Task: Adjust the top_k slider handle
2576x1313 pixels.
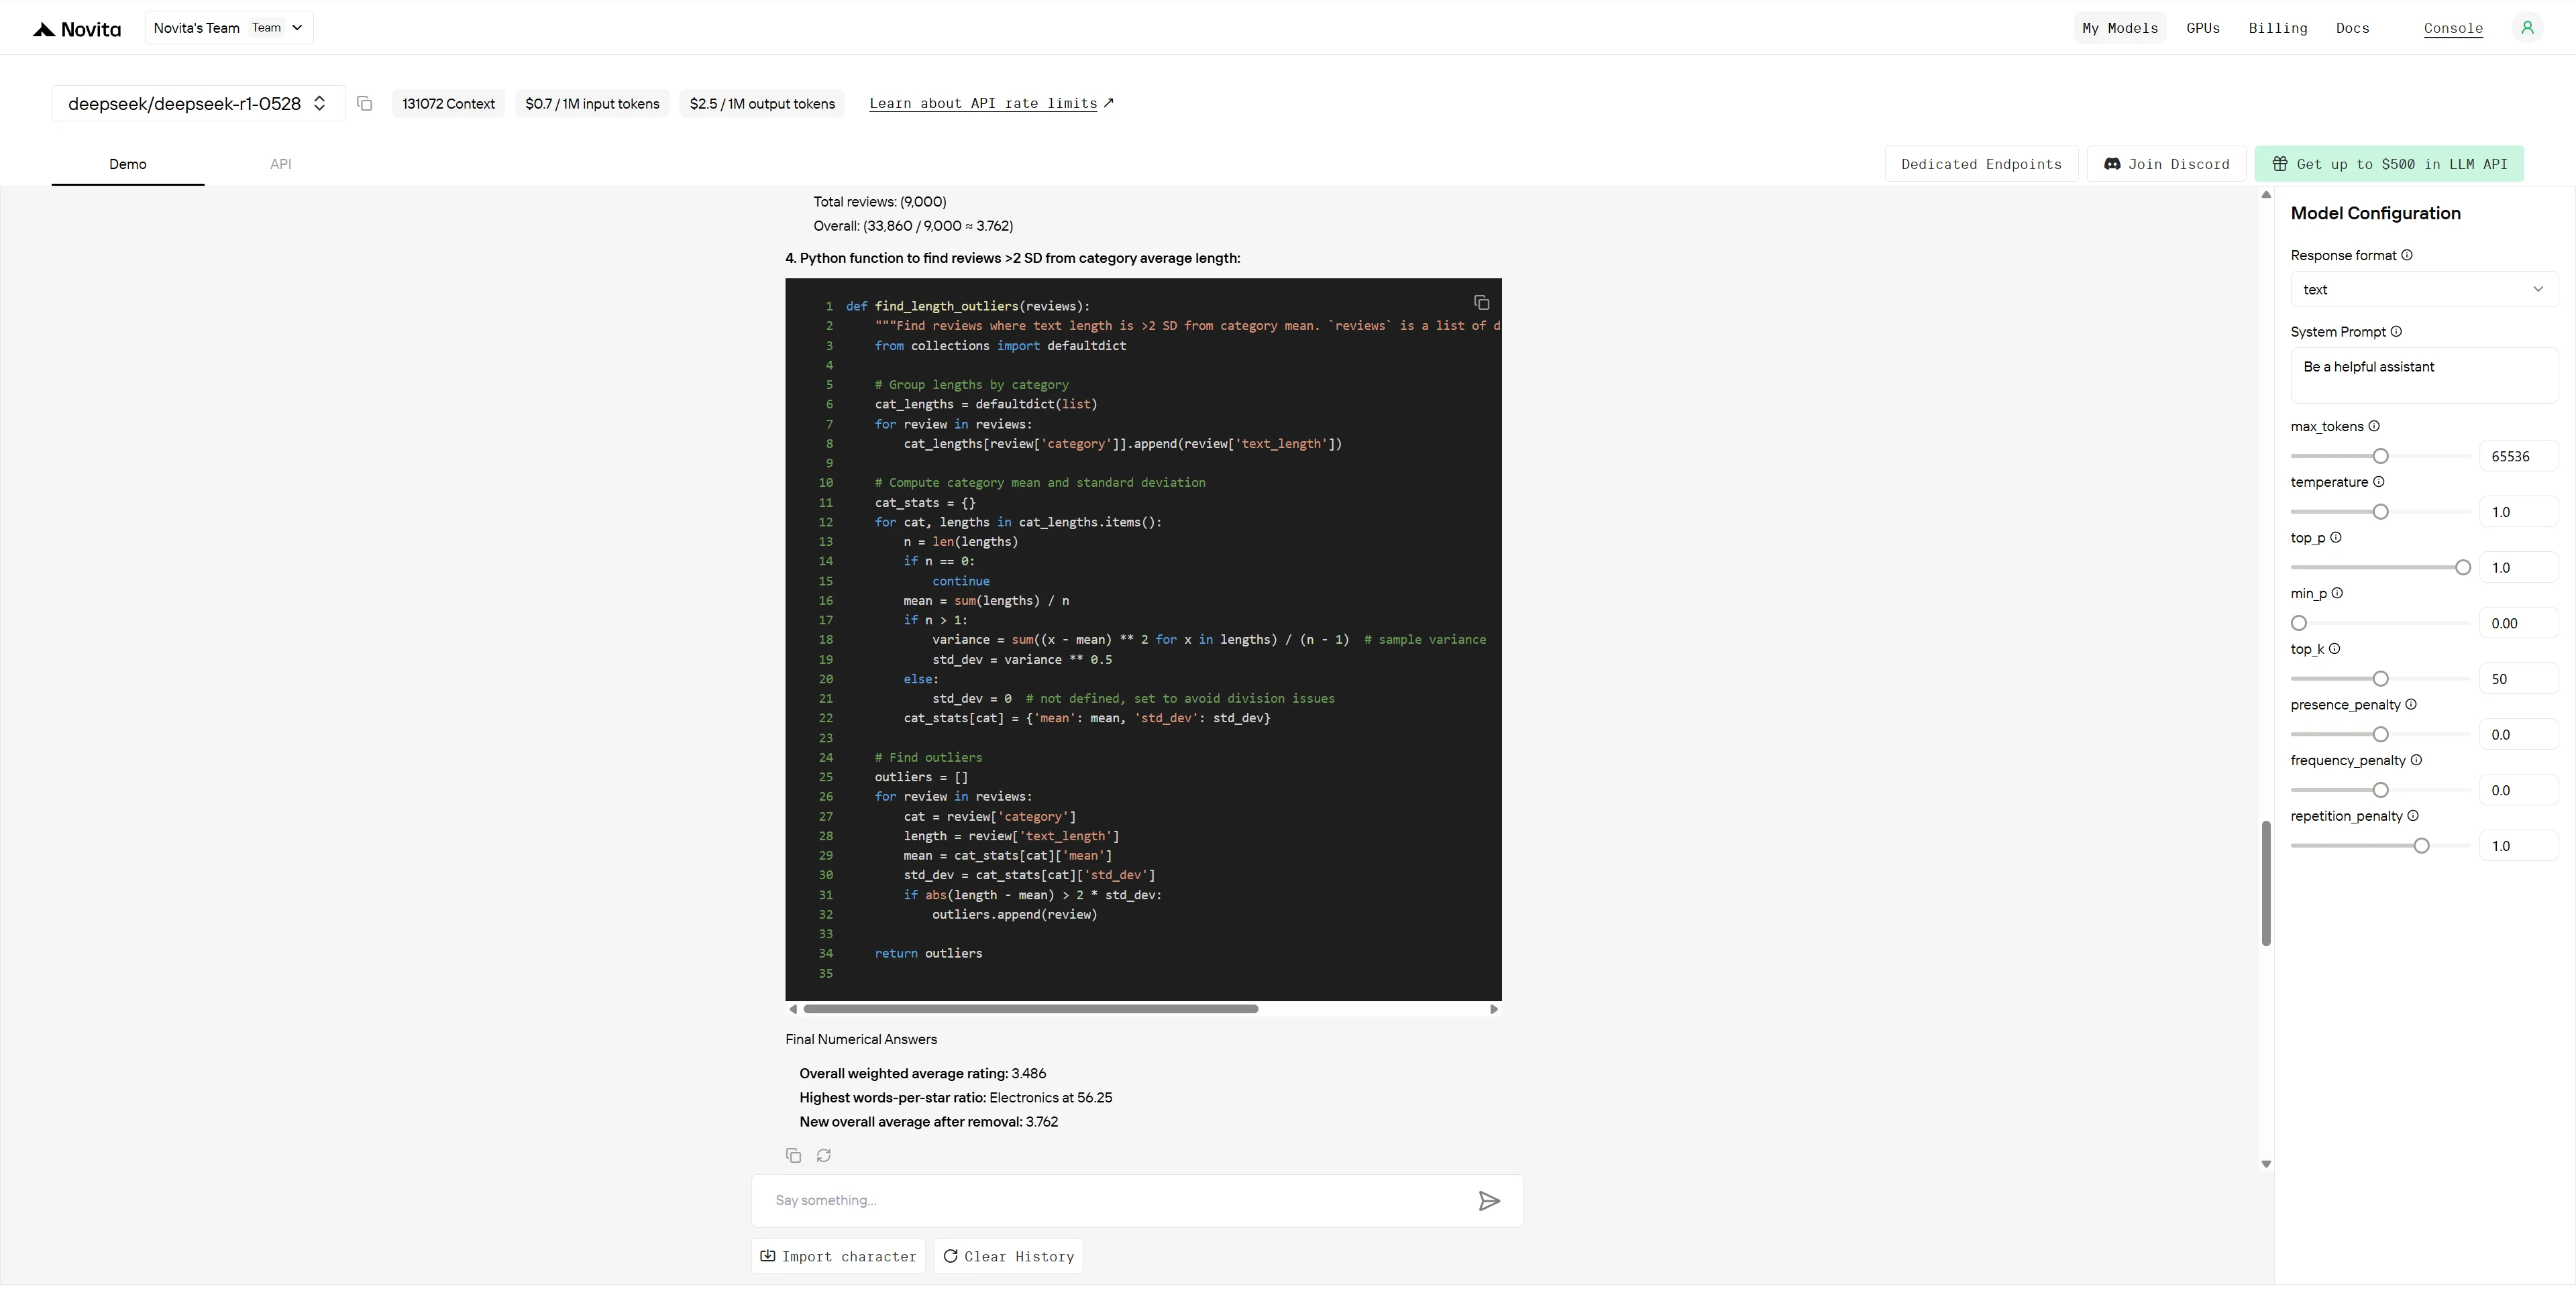Action: point(2380,679)
